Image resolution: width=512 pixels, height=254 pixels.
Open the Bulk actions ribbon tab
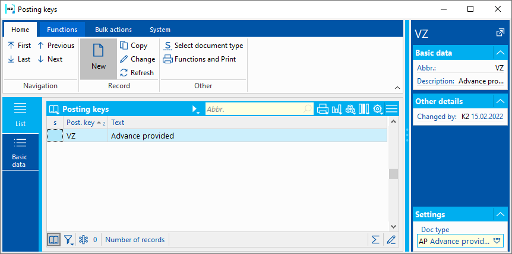(x=113, y=30)
